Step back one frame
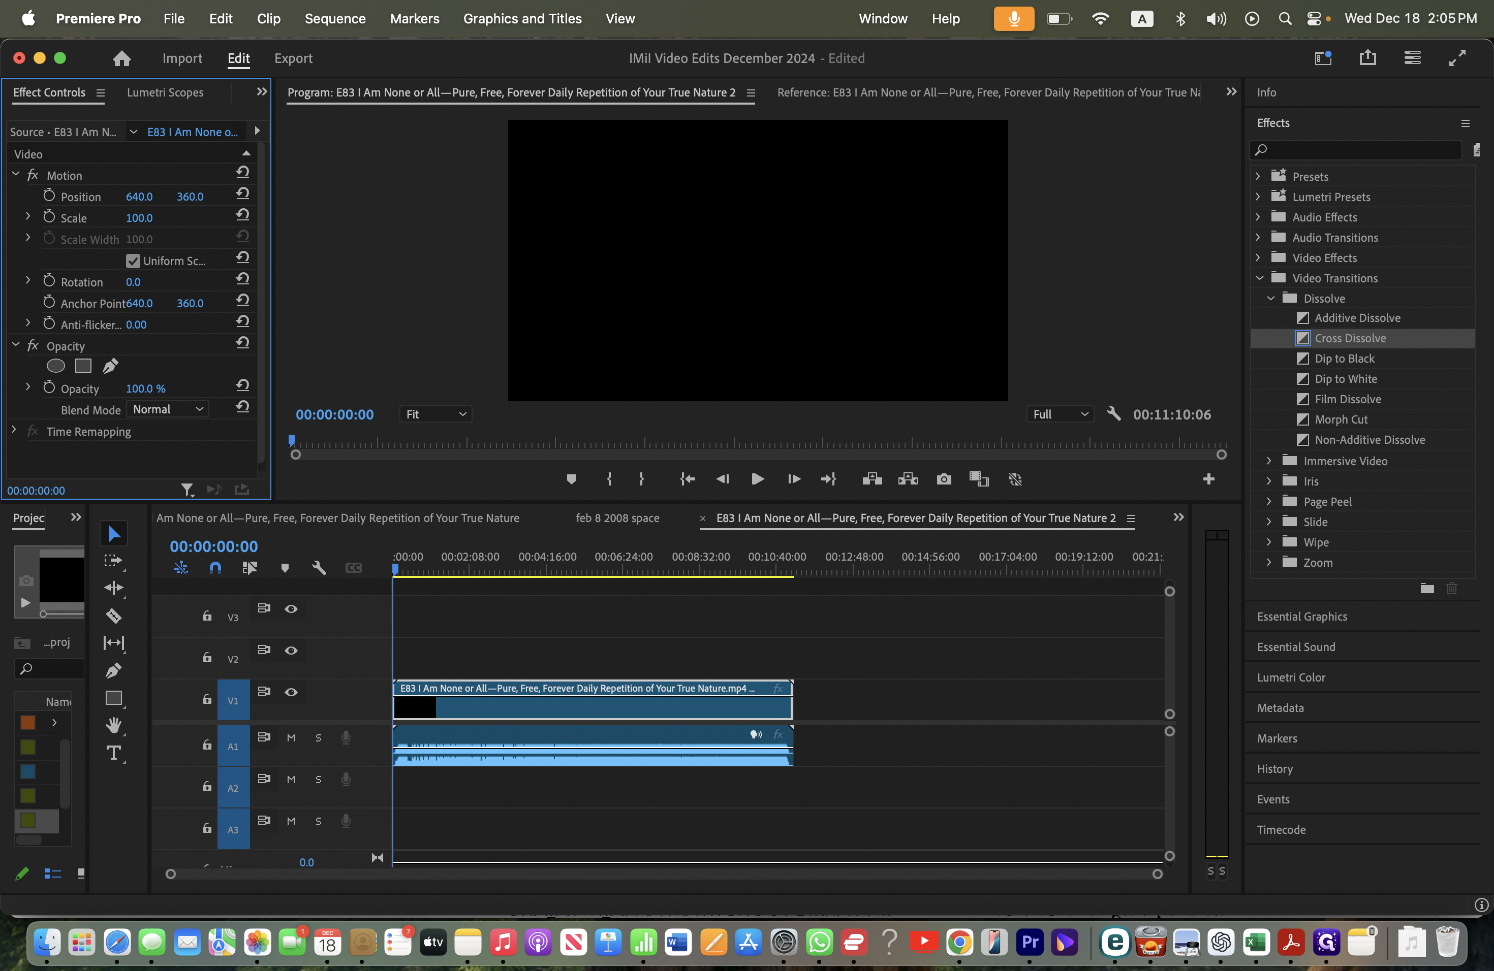 (723, 479)
